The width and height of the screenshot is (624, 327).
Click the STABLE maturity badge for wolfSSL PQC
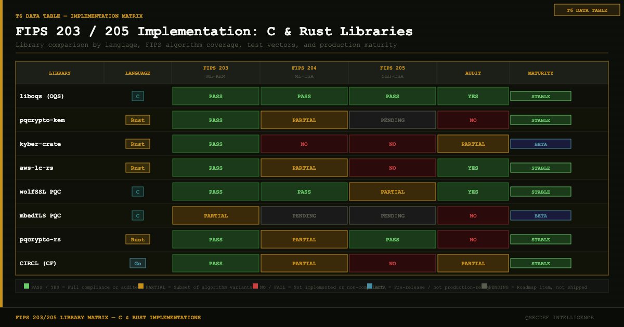click(541, 192)
